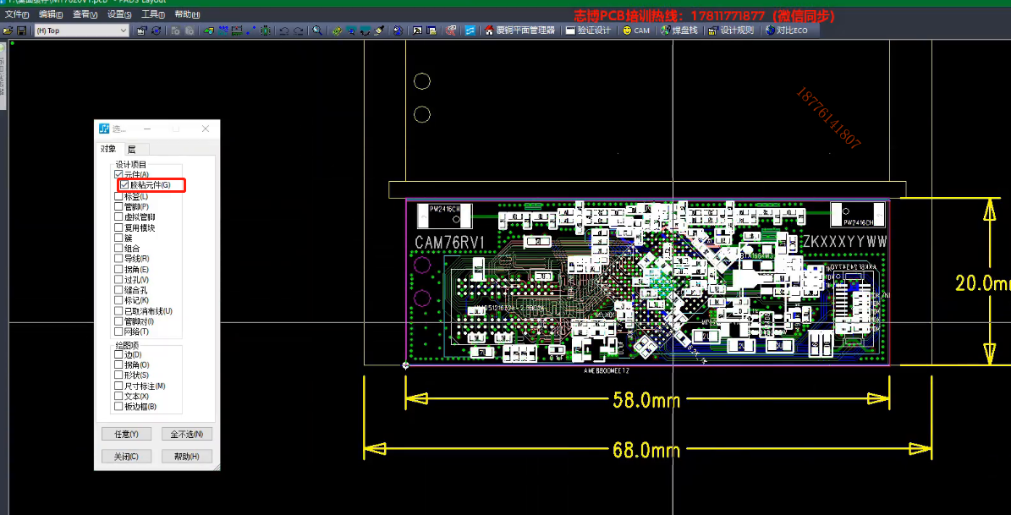
Task: Open the (H) Top layer dropdown
Action: tap(124, 30)
